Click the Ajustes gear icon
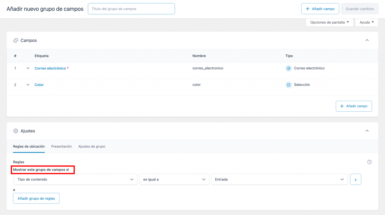 click(x=16, y=131)
